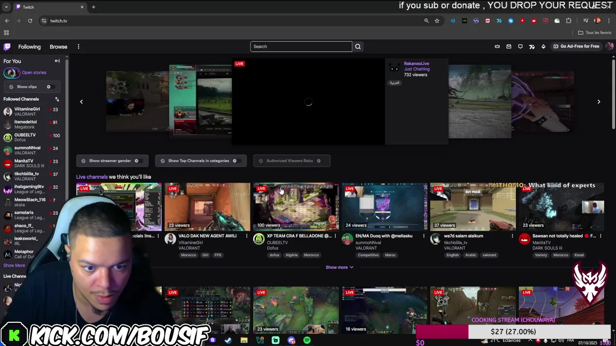The image size is (616, 346).
Task: Go back to the previous page
Action: point(7,21)
